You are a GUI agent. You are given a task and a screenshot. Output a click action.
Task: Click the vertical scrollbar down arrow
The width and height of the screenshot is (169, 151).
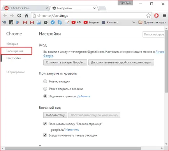166,144
